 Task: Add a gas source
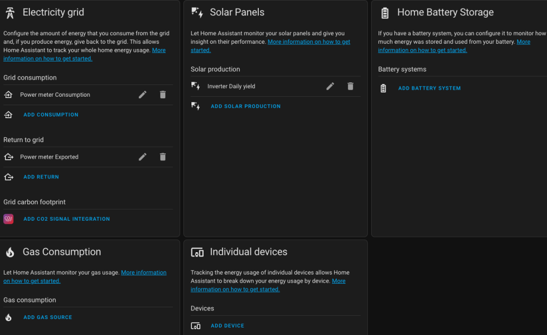coord(48,317)
